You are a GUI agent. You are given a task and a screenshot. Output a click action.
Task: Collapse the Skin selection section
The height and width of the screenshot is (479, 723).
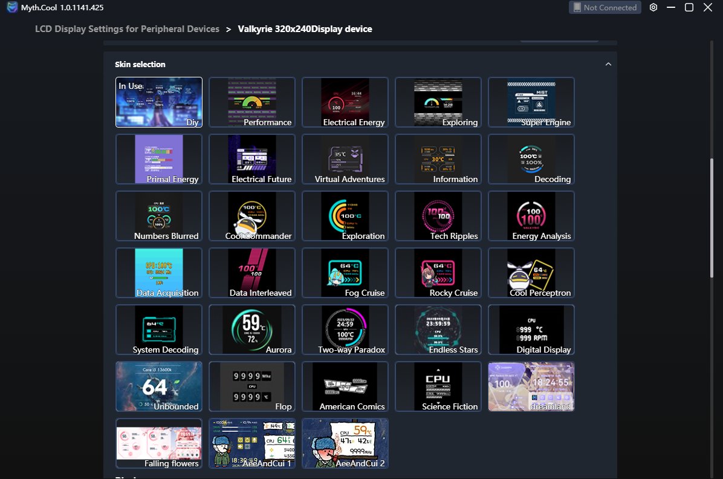point(608,64)
